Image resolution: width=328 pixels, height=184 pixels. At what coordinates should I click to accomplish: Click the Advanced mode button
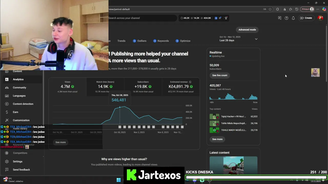pos(247,30)
